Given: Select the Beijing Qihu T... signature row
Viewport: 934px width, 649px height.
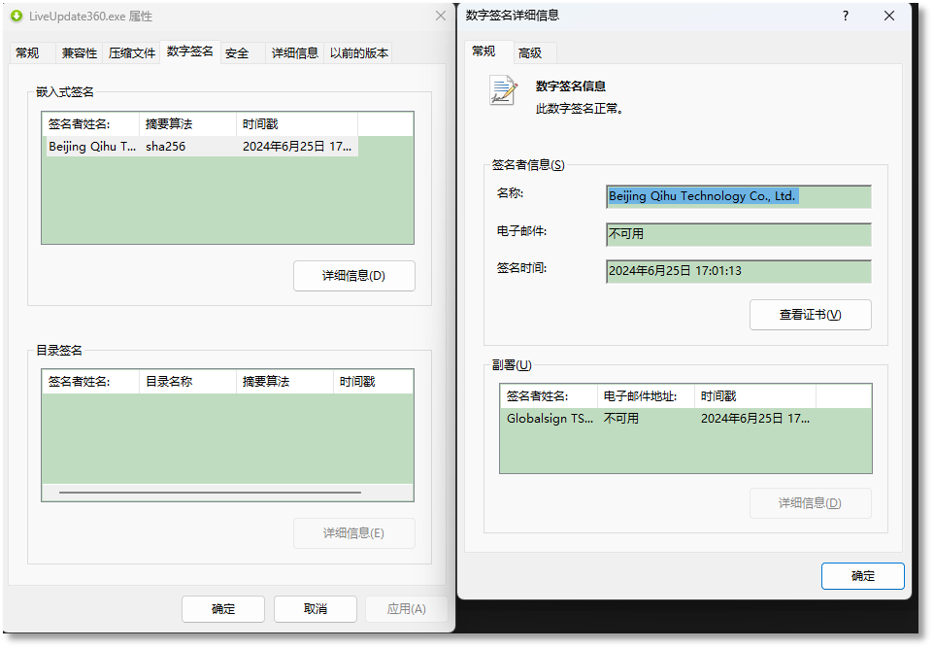Looking at the screenshot, I should [x=202, y=147].
